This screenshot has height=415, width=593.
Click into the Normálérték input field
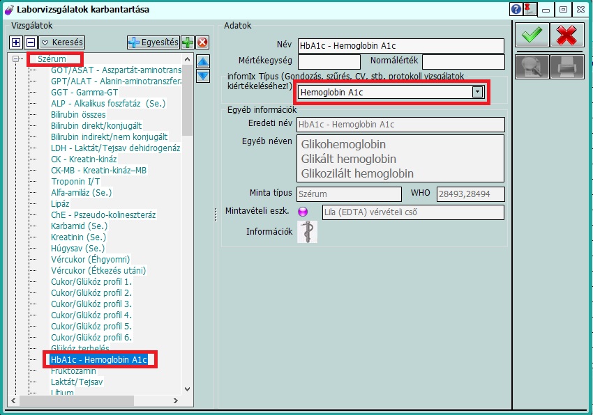pos(463,62)
